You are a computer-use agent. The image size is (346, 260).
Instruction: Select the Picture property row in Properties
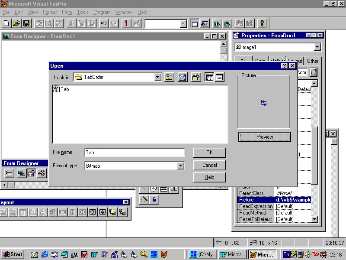[x=274, y=200]
